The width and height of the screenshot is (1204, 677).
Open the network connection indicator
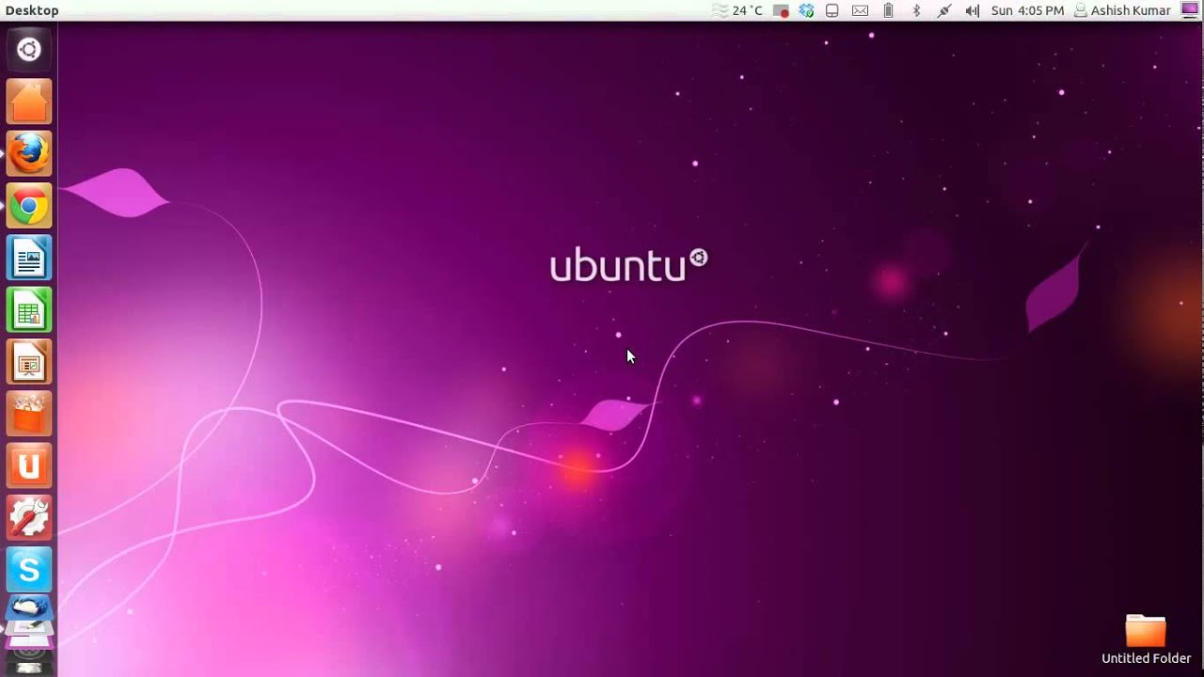tap(944, 10)
